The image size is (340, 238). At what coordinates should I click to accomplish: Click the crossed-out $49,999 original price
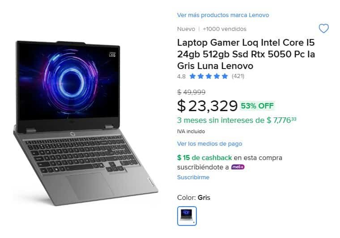(x=191, y=92)
